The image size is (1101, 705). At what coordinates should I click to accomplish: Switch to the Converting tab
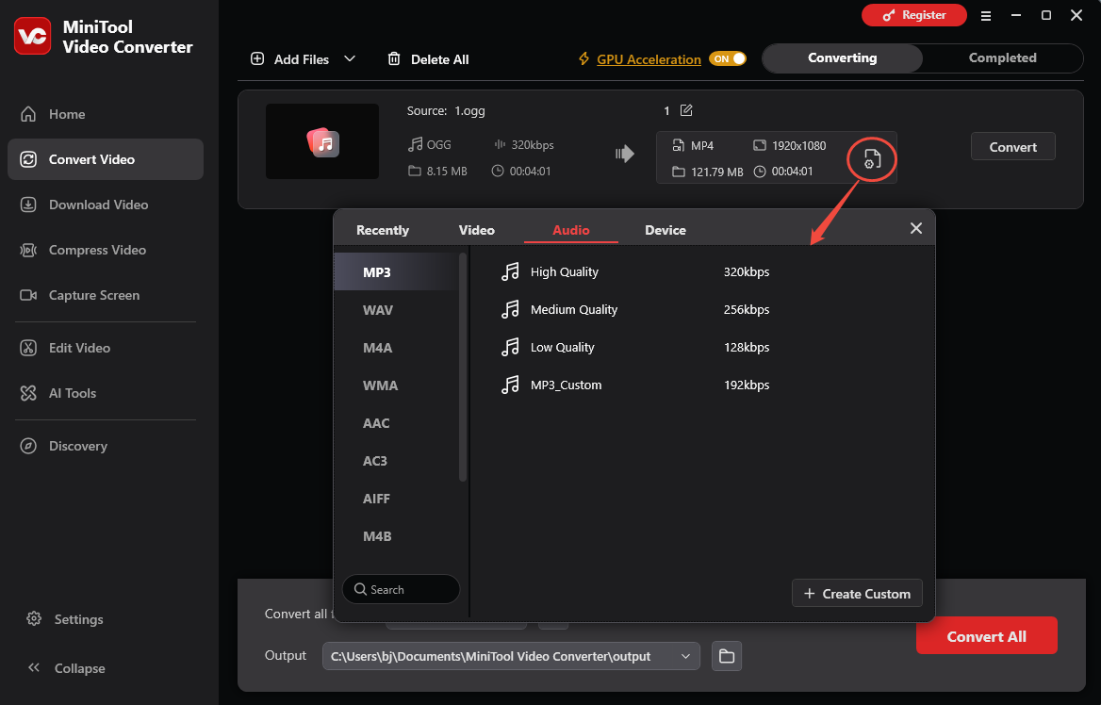point(842,58)
